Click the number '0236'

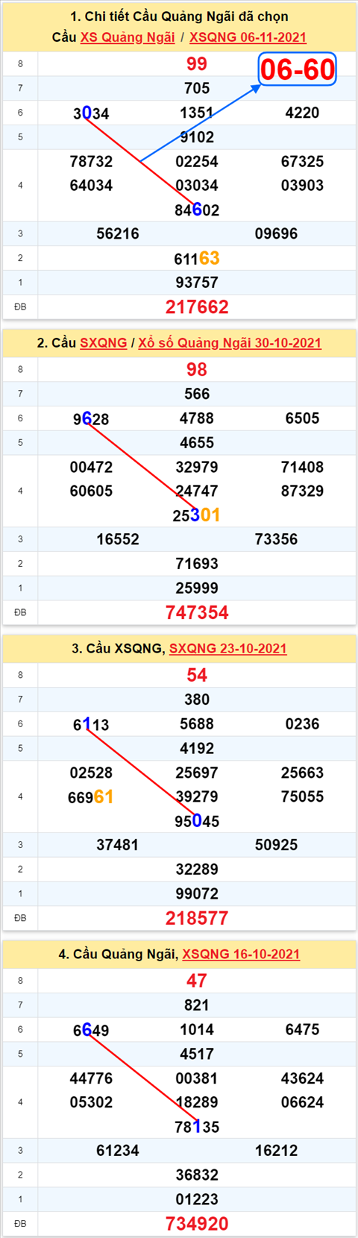[302, 724]
